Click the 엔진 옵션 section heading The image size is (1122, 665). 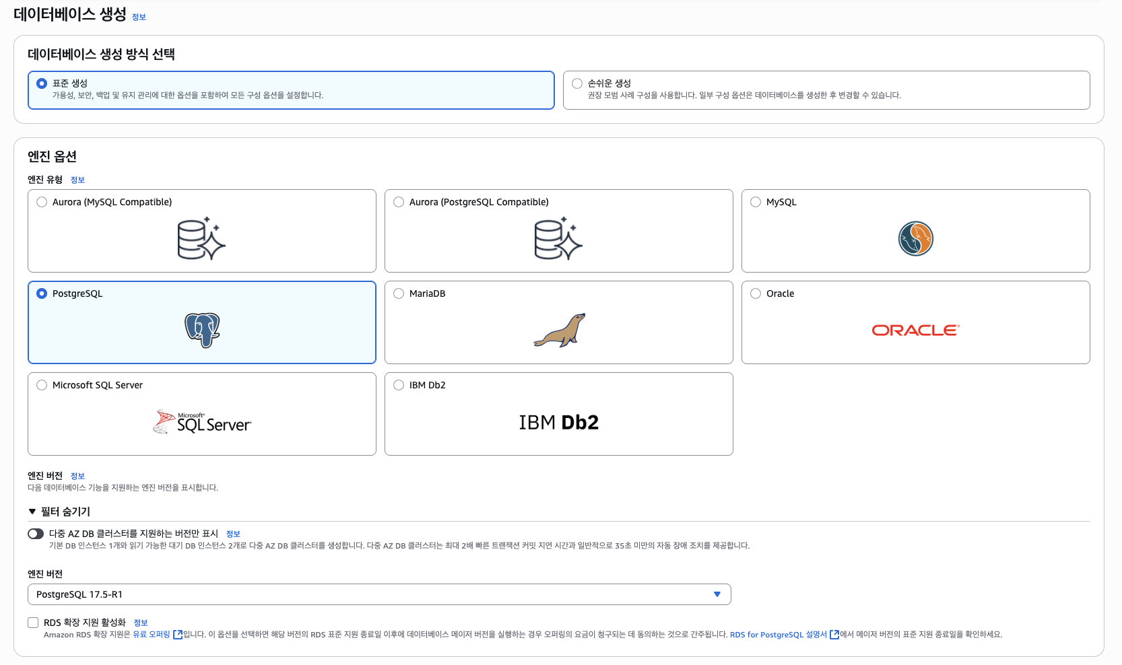tap(52, 156)
